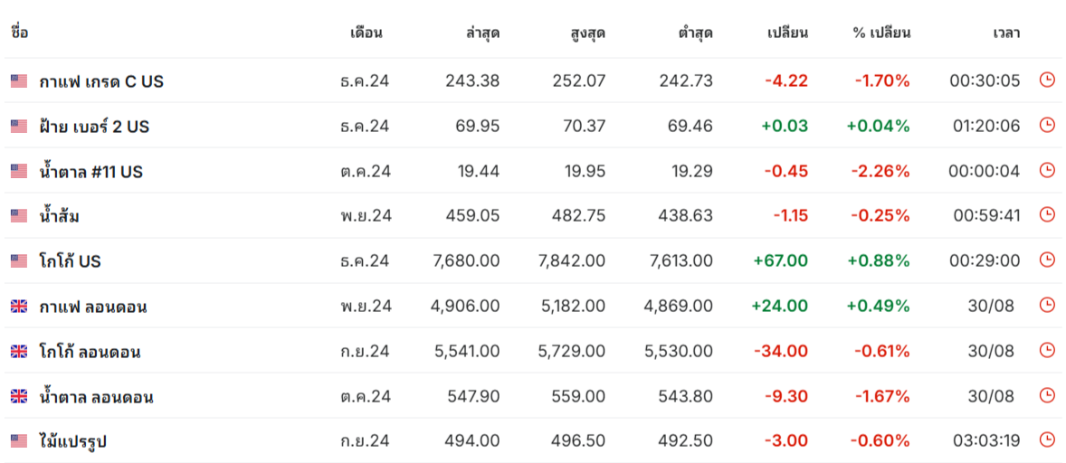This screenshot has height=463, width=1066.
Task: Open the ไม้แปรรูป commodity link
Action: 74,441
